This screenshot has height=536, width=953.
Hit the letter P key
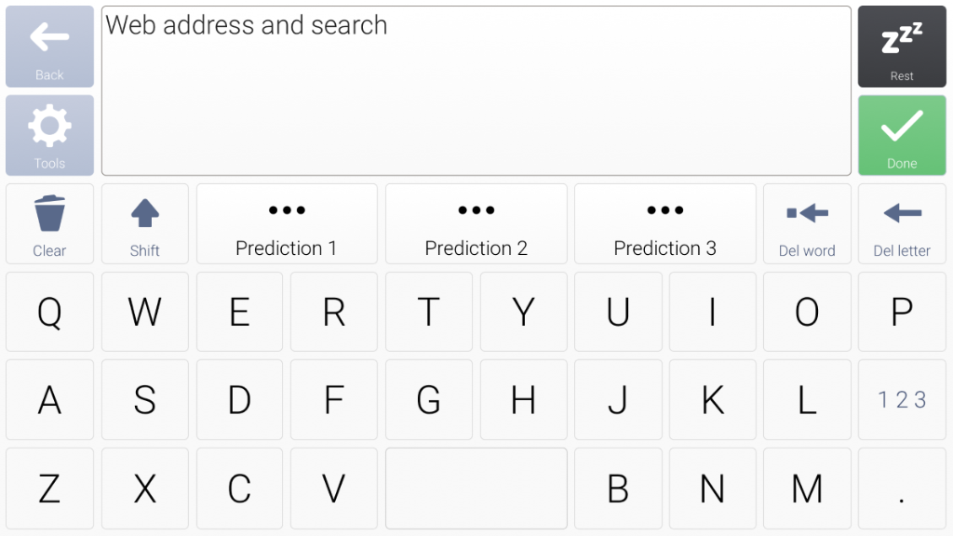tap(901, 312)
